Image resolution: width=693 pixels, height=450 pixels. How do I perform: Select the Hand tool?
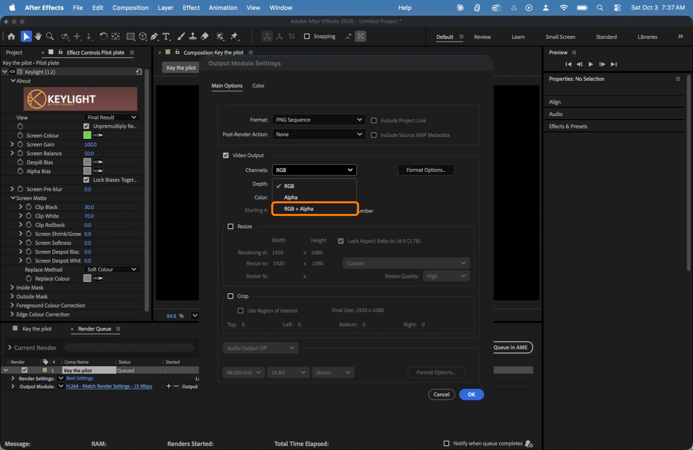38,36
